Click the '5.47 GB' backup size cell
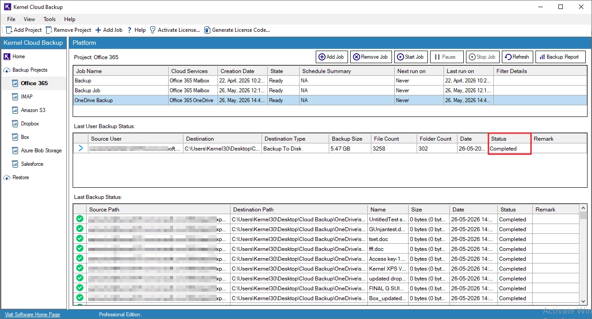The image size is (592, 319). pos(350,149)
